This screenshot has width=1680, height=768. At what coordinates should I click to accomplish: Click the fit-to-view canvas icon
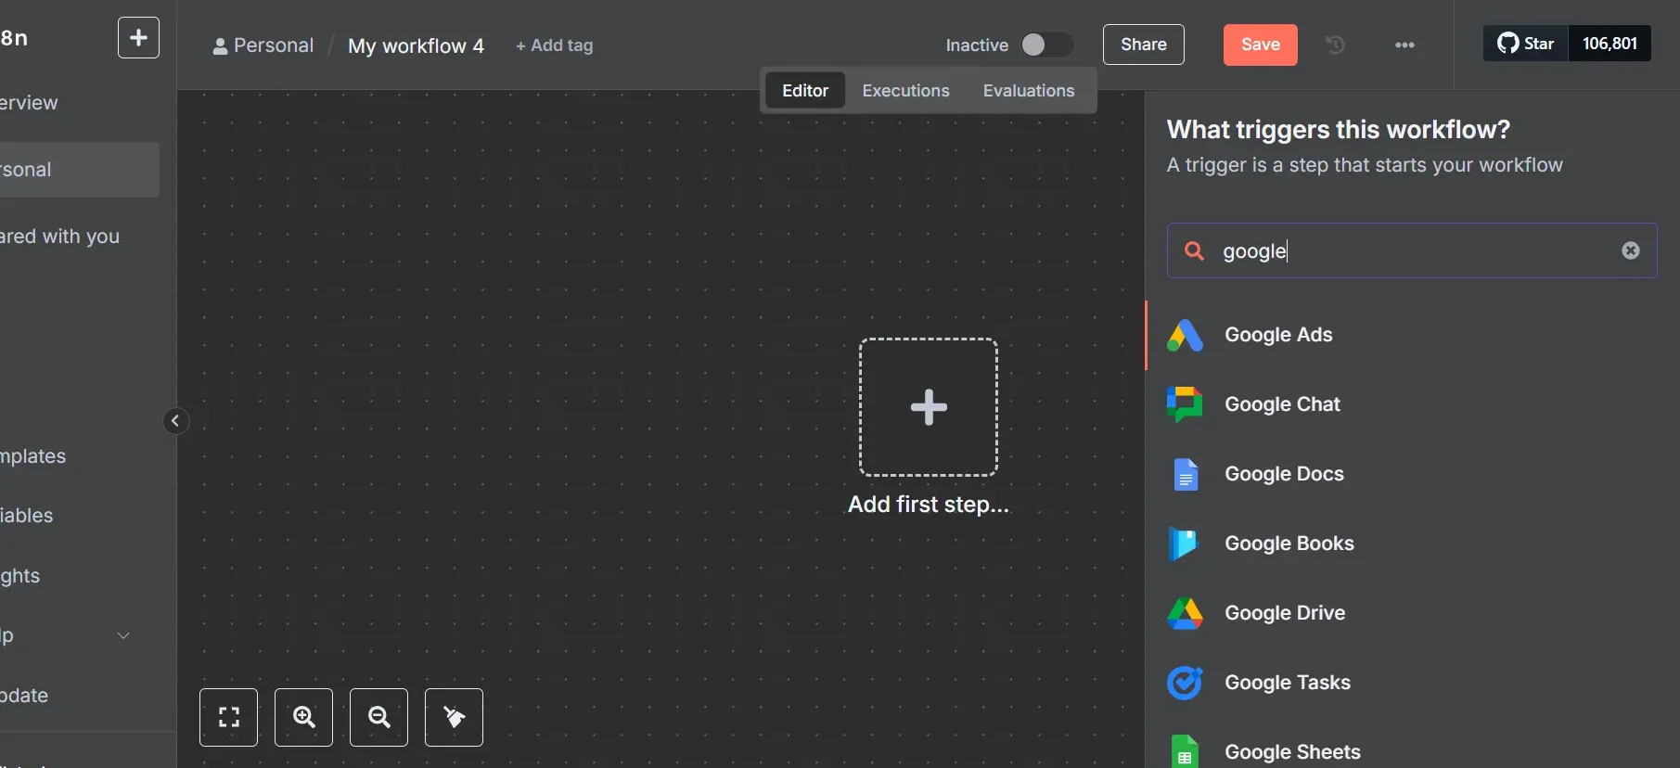click(x=228, y=717)
